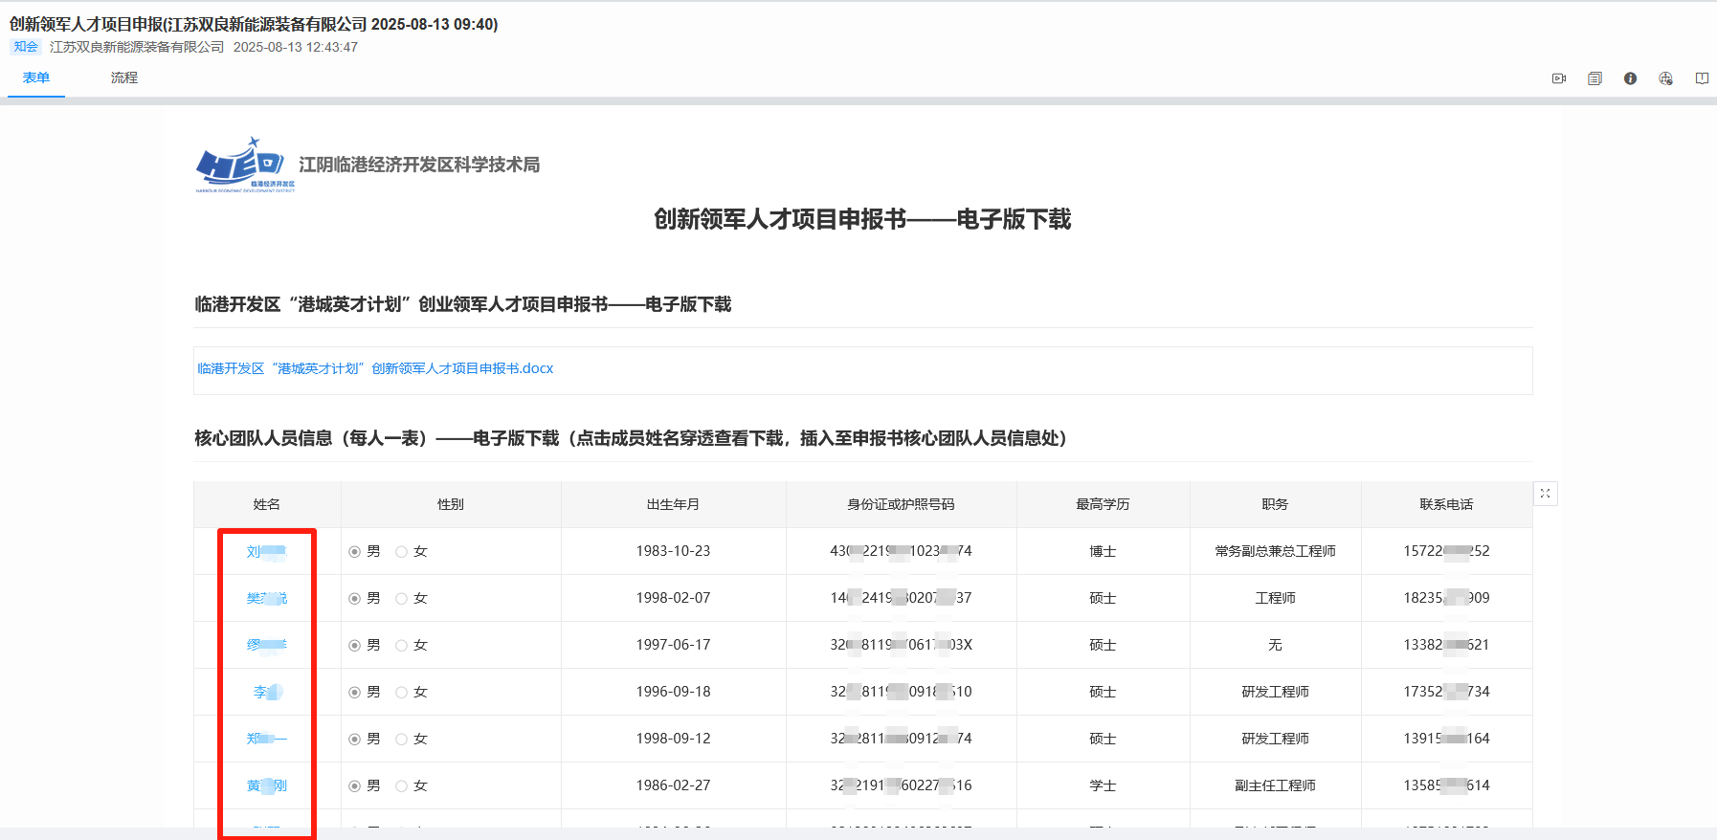Open the member name link in 1983-10-23 row

point(266,552)
